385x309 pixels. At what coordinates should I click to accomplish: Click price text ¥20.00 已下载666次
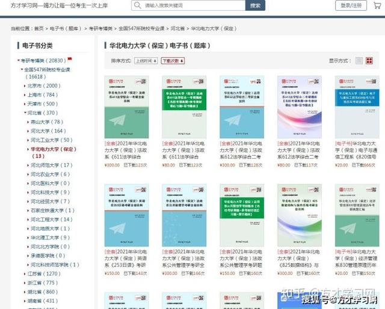[355, 165]
